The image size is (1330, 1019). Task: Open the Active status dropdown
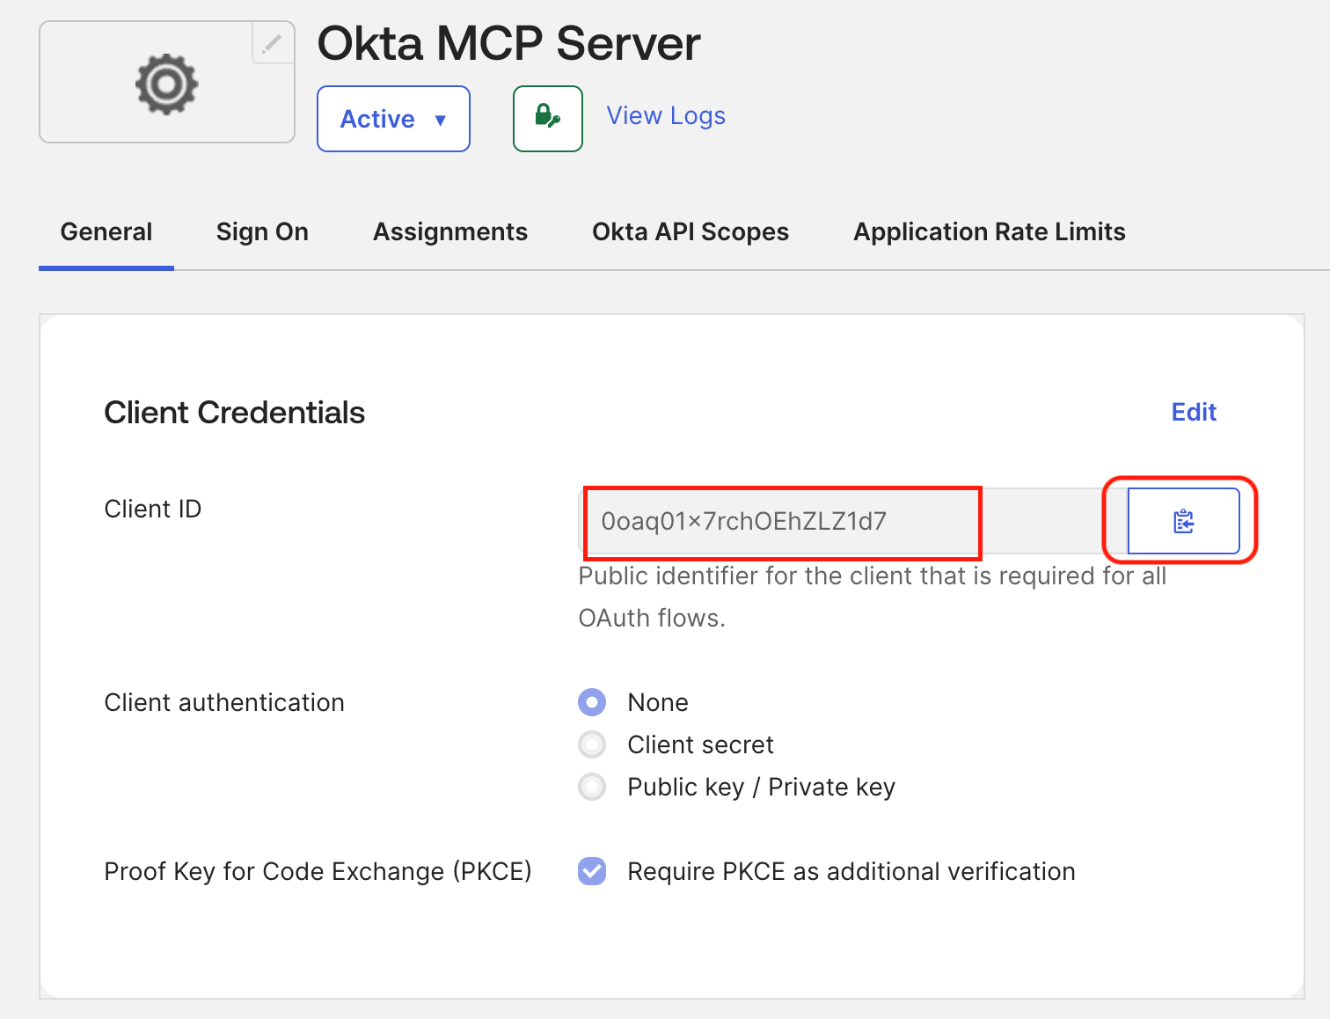[x=393, y=119]
